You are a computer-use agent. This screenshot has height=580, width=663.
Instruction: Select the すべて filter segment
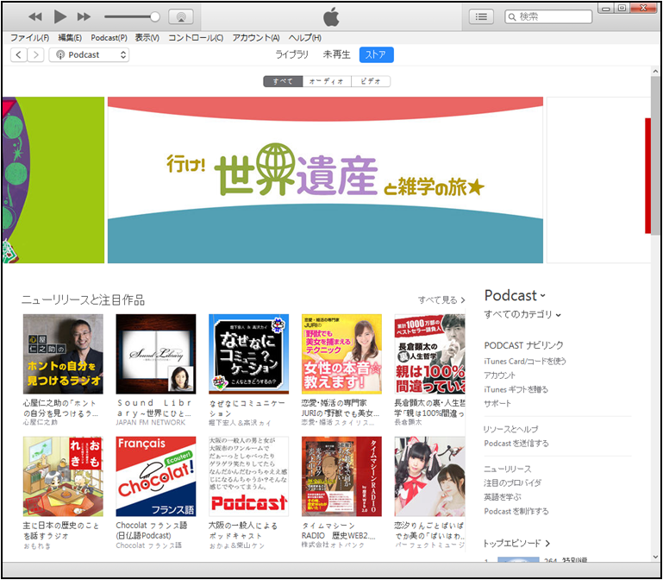tap(283, 81)
